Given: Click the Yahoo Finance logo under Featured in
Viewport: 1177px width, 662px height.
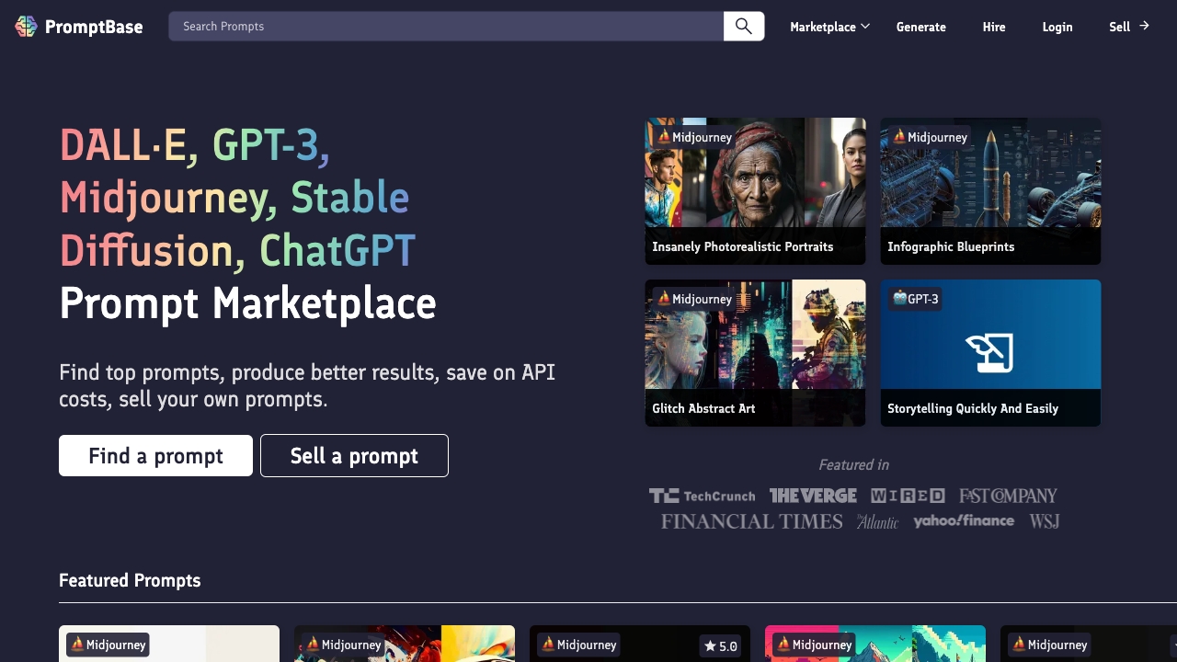Looking at the screenshot, I should [x=964, y=520].
